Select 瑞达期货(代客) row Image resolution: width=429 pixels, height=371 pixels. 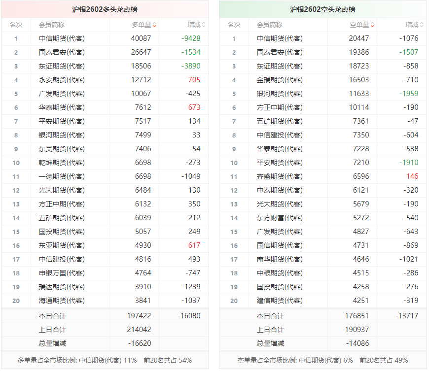pos(105,287)
